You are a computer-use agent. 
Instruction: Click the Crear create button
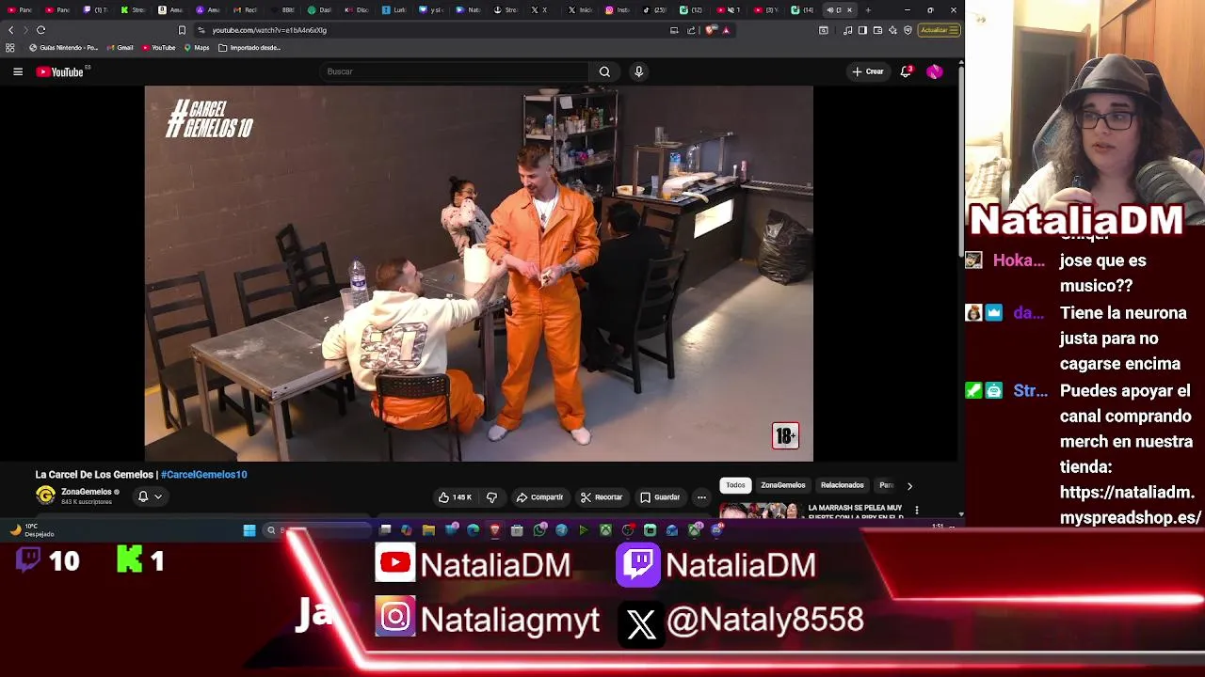(868, 71)
